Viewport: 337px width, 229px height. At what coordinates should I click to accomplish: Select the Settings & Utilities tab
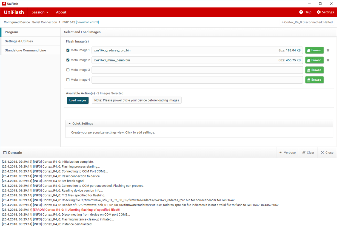(x=30, y=41)
